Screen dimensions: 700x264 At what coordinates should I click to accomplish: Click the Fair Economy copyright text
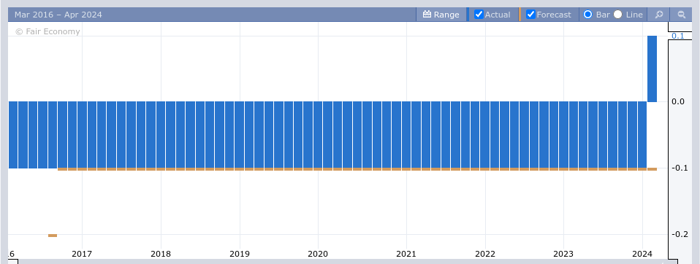[47, 31]
